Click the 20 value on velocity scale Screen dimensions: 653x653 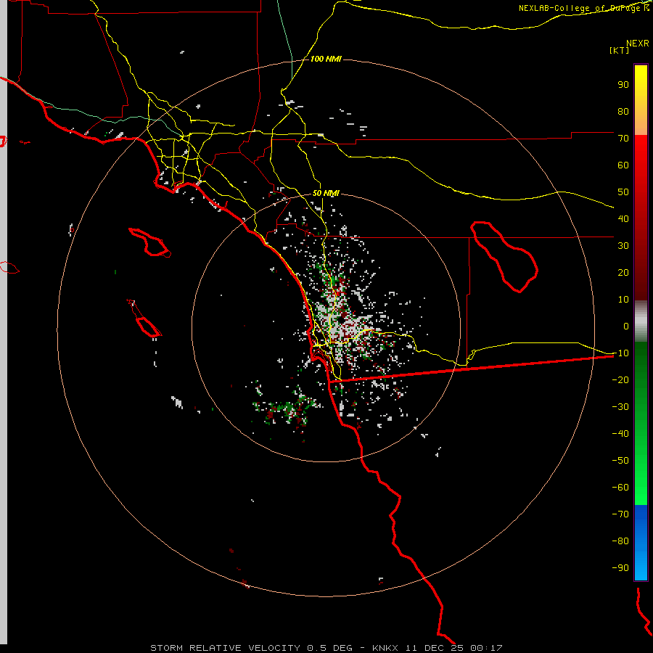(623, 272)
